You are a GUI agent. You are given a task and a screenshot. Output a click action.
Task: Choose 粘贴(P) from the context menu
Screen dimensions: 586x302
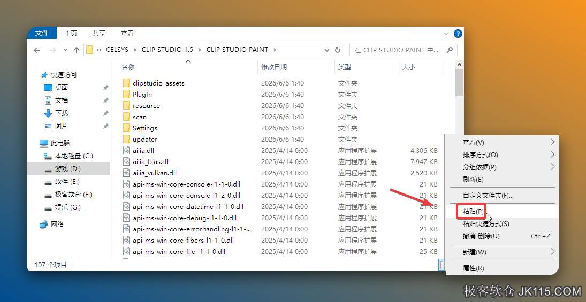tap(502, 211)
